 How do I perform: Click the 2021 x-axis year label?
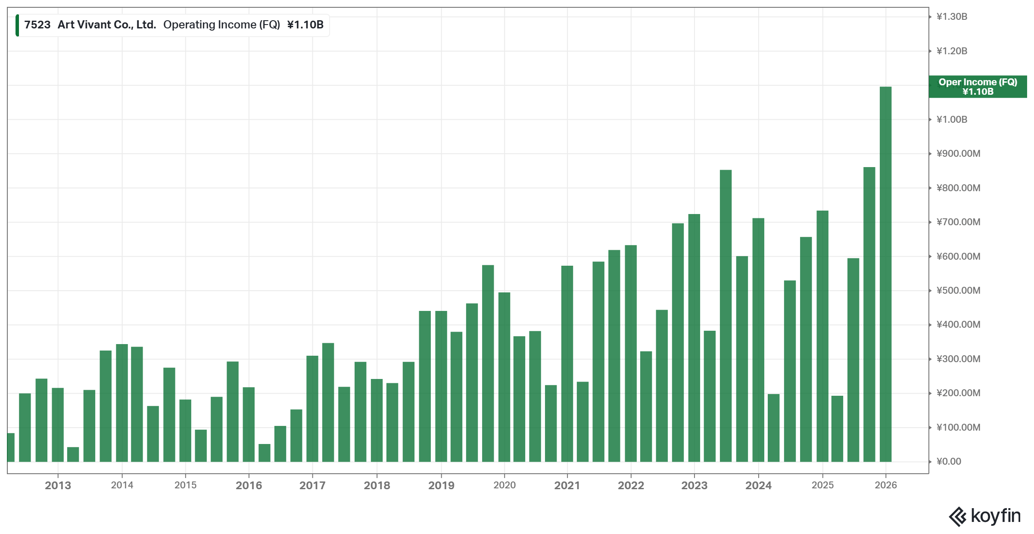567,485
